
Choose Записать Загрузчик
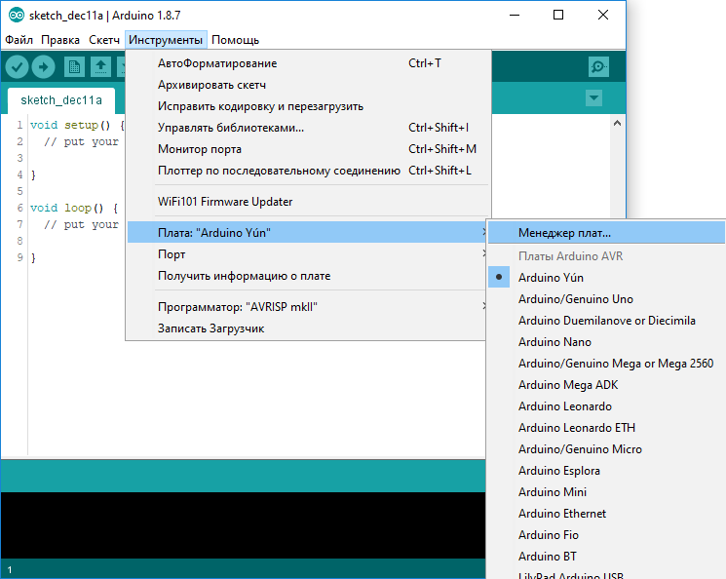coord(307,328)
